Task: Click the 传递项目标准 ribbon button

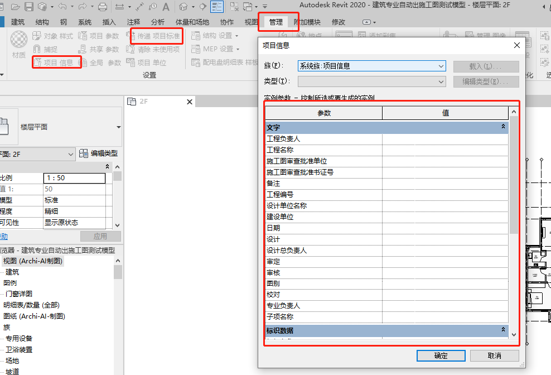Action: click(157, 36)
